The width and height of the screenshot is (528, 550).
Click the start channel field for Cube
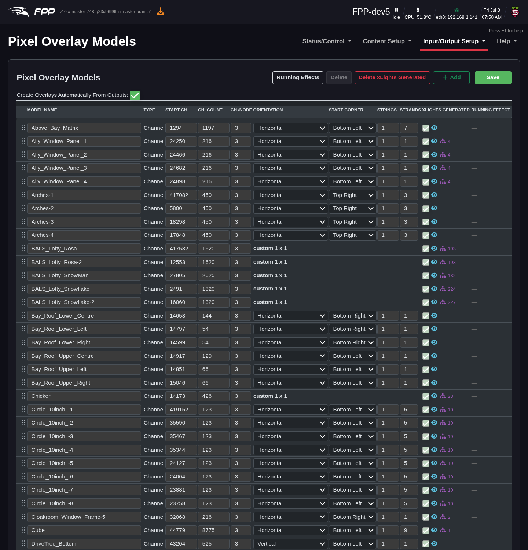[x=181, y=530]
